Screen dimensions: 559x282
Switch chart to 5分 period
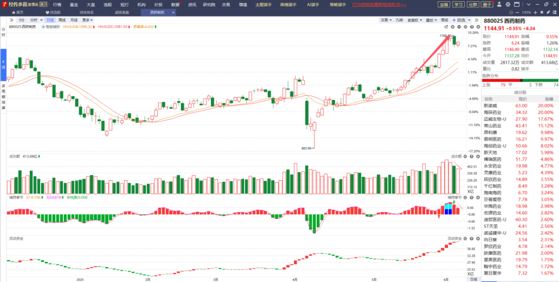click(21, 20)
